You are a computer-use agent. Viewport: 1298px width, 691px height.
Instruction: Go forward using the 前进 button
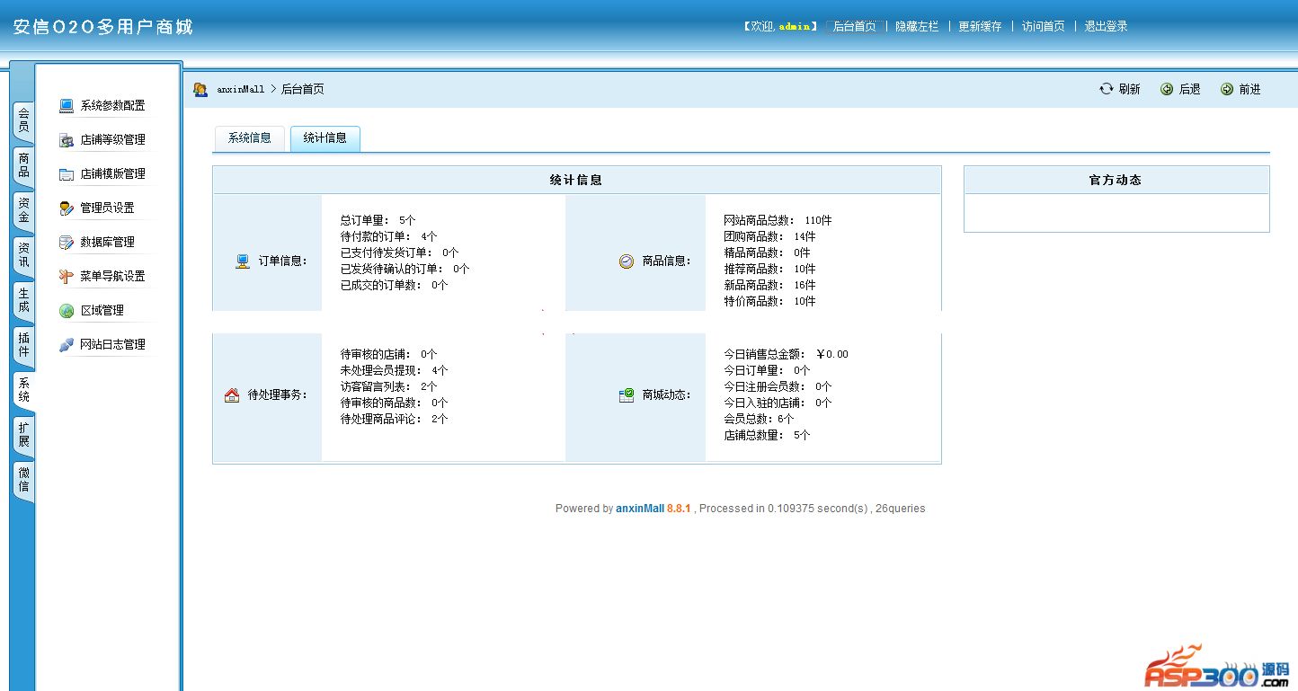tap(1240, 89)
